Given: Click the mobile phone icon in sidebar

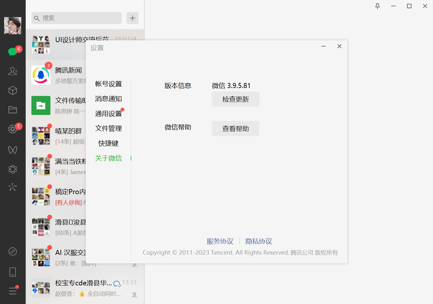Looking at the screenshot, I should [x=13, y=272].
